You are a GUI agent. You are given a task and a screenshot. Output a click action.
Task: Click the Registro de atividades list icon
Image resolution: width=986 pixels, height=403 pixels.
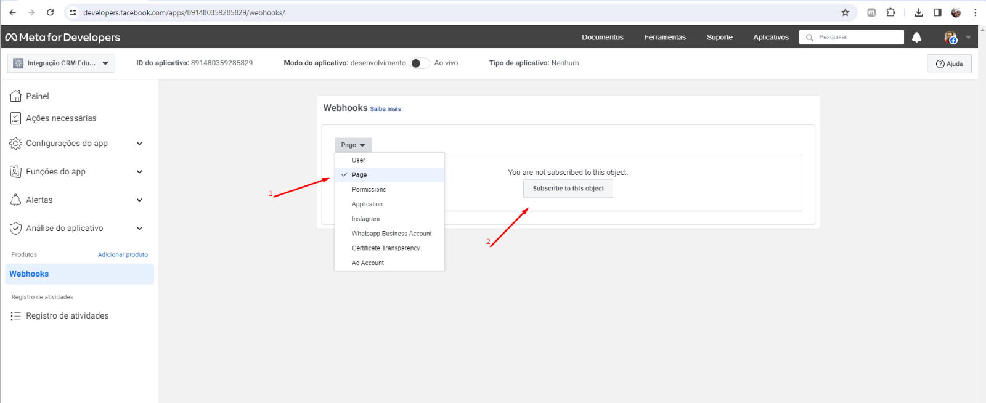pos(16,315)
